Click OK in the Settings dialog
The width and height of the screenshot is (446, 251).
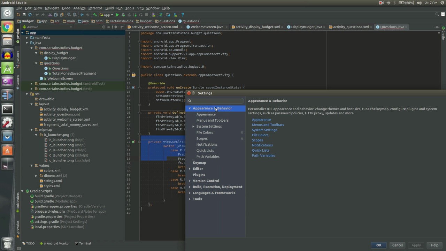(x=379, y=245)
